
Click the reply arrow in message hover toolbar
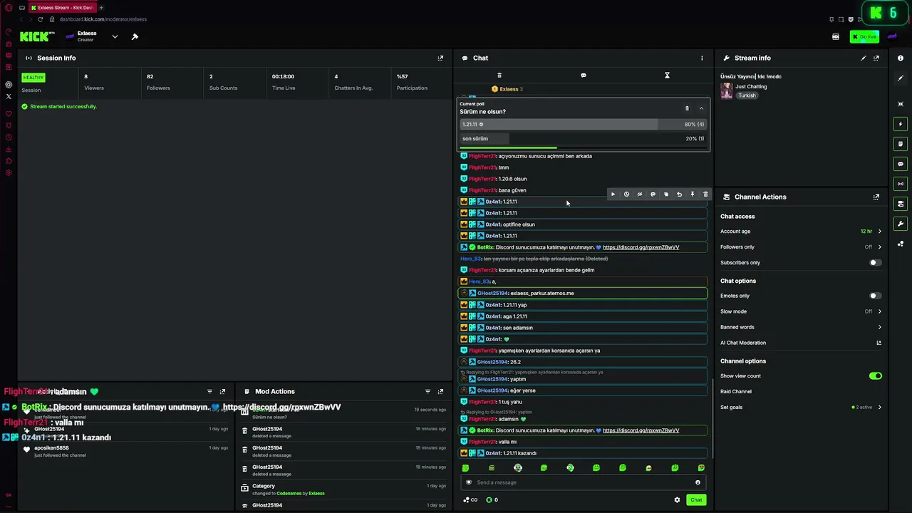pyautogui.click(x=679, y=195)
